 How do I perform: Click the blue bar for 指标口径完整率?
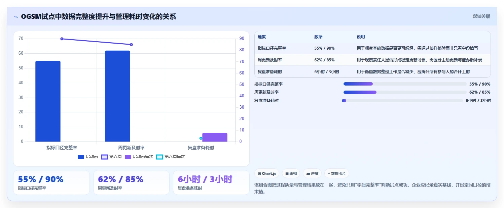pos(48,101)
